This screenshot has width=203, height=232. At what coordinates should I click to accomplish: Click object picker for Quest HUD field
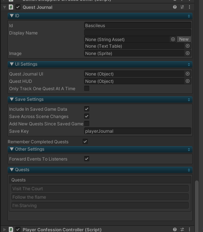click(188, 81)
